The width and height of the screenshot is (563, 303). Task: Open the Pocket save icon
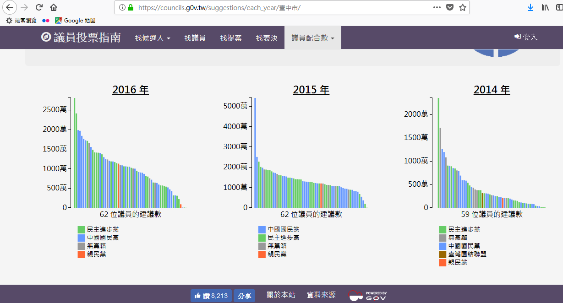tap(450, 7)
